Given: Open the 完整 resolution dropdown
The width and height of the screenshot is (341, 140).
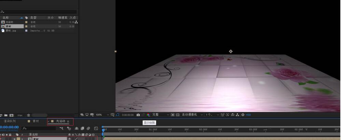Looking at the screenshot, I should tap(160, 115).
